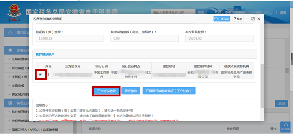Open 跨区域涉税 sidebar item
This screenshot has width=293, height=134.
20,95
